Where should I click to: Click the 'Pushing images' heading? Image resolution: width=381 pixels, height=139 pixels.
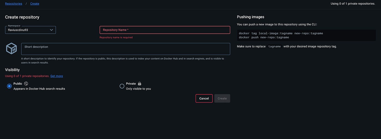[251, 17]
